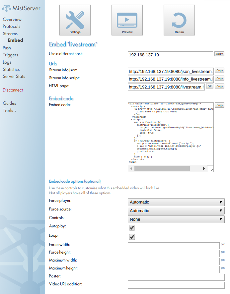Copy the Stream info script URL
Image resolution: width=230 pixels, height=294 pixels.
coord(219,78)
